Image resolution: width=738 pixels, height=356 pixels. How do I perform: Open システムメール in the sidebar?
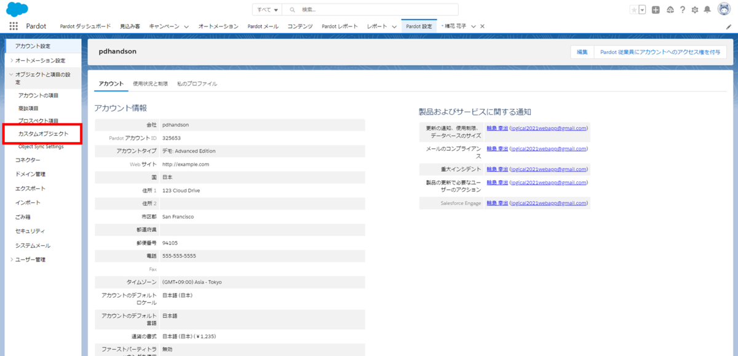tap(33, 245)
